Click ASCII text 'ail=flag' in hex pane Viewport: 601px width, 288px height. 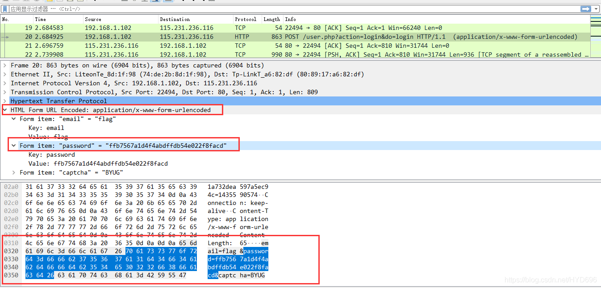(x=222, y=251)
